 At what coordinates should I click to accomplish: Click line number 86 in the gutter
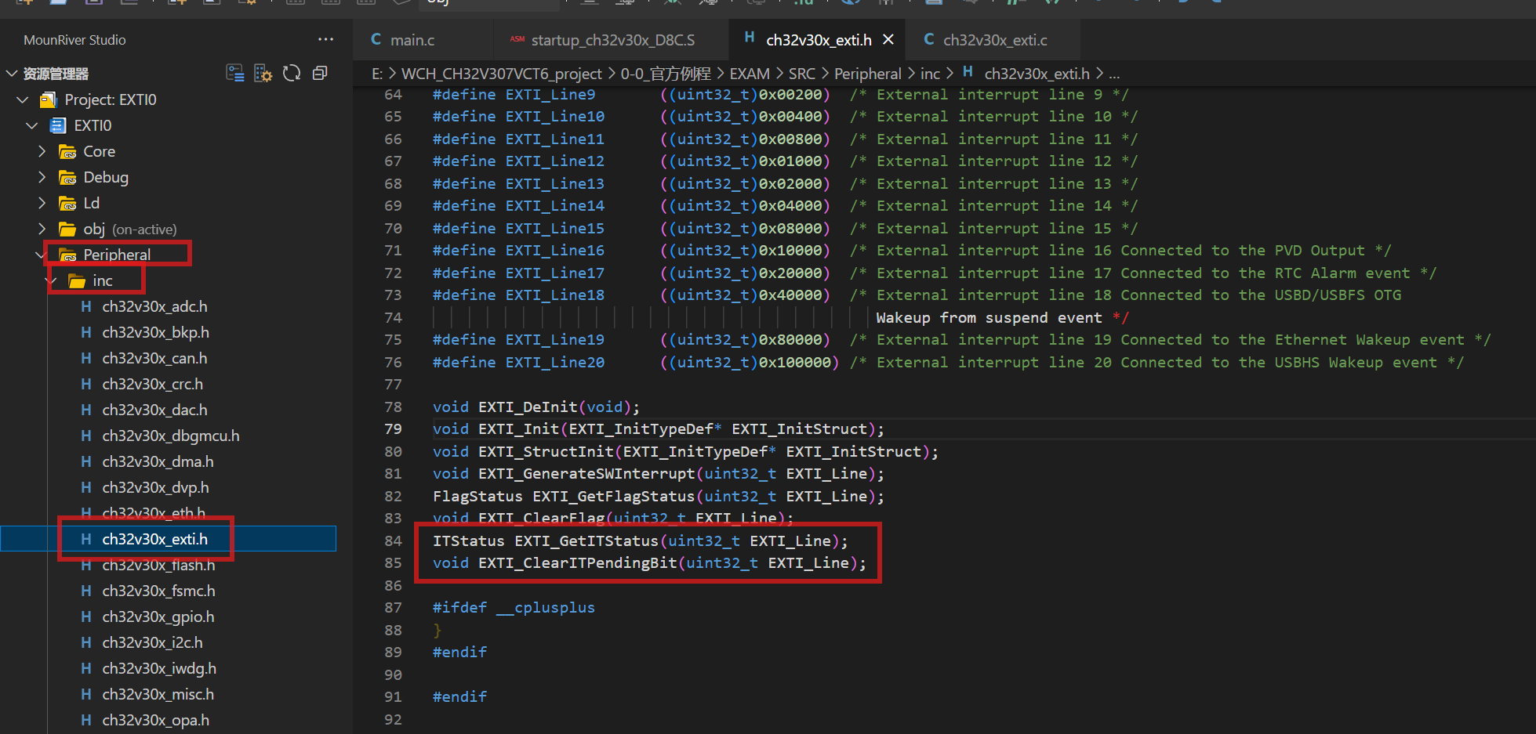393,585
